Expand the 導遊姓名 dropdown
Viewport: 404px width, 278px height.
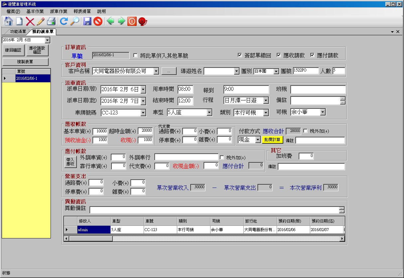(236, 71)
